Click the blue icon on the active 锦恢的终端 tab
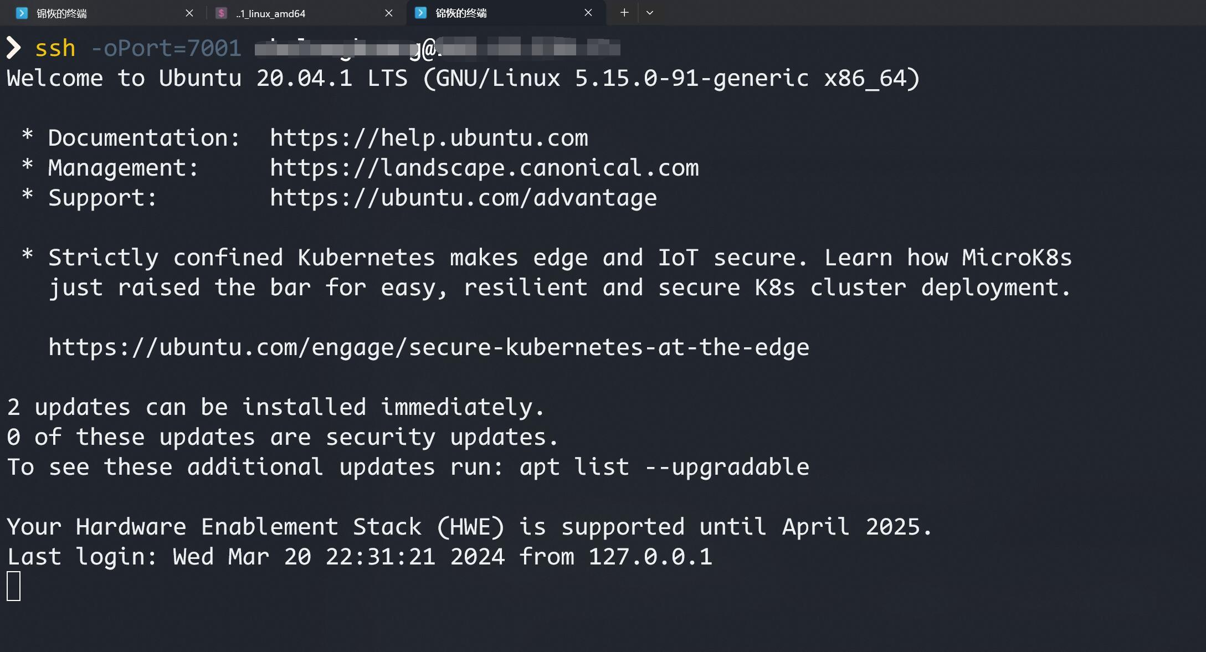The height and width of the screenshot is (652, 1206). pyautogui.click(x=420, y=13)
